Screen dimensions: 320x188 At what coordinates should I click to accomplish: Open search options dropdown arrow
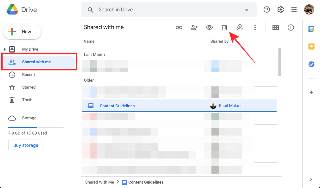(x=247, y=10)
